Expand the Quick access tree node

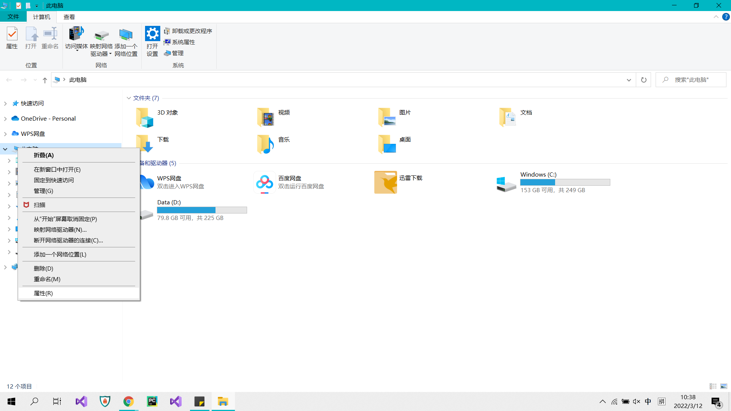tap(5, 104)
